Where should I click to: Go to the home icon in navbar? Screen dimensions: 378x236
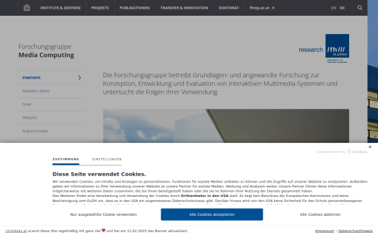click(26, 8)
